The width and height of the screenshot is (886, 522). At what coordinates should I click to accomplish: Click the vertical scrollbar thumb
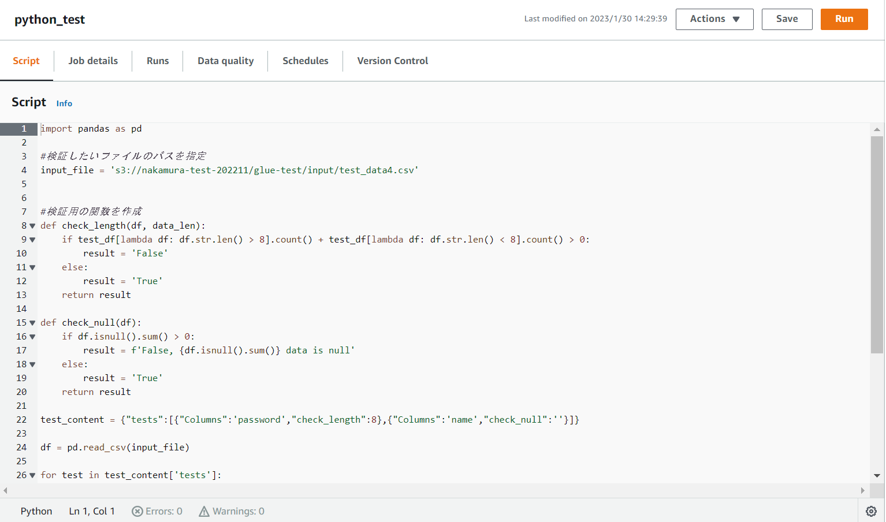(x=877, y=245)
